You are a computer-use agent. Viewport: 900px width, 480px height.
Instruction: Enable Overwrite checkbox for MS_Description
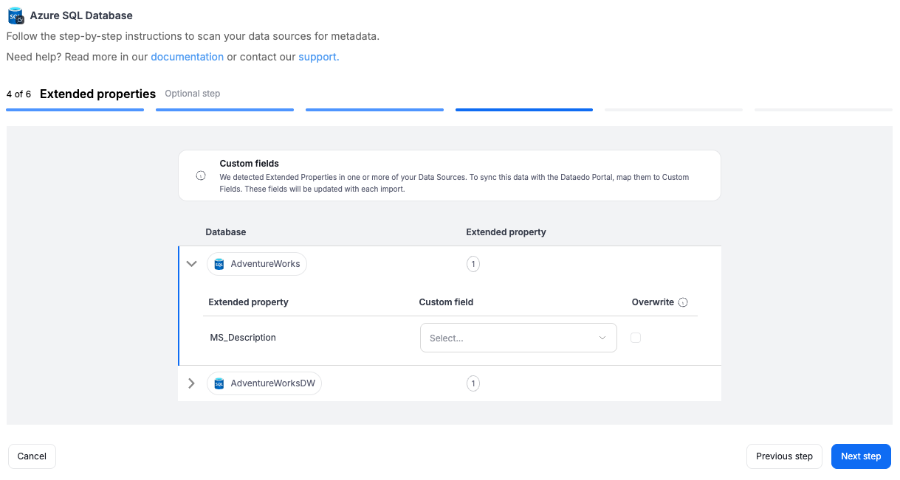[636, 338]
